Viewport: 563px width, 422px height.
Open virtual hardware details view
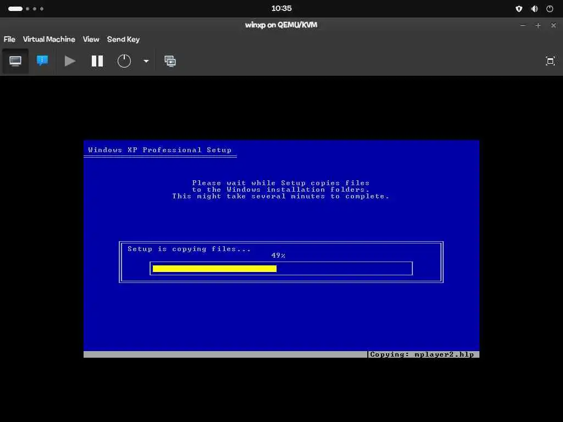(42, 60)
